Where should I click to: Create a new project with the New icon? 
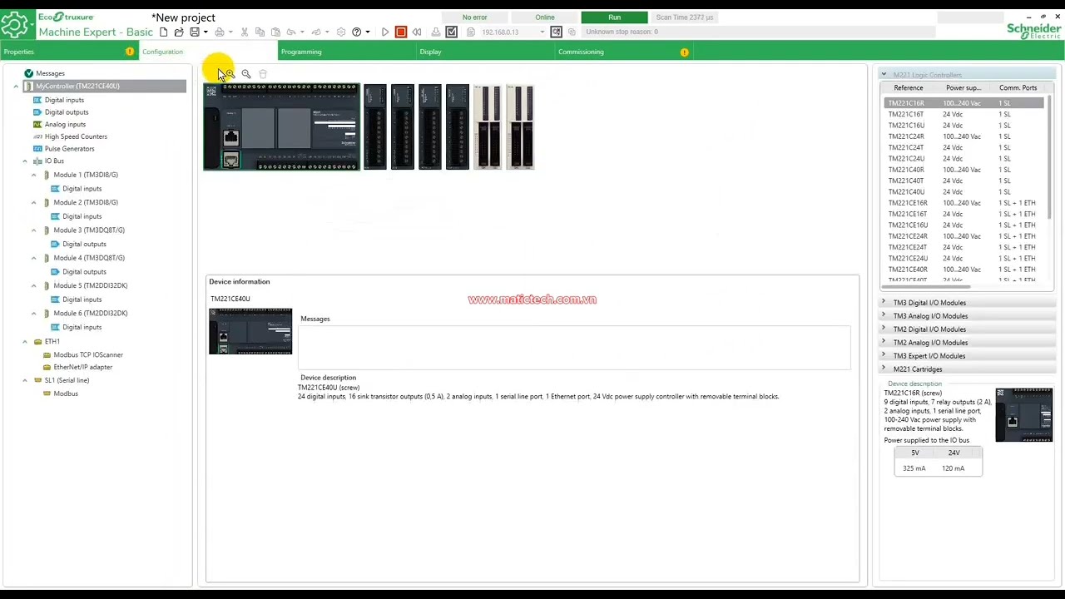164,32
